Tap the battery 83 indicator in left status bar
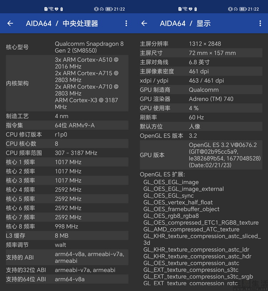The height and width of the screenshot is (291, 268). pos(109,9)
